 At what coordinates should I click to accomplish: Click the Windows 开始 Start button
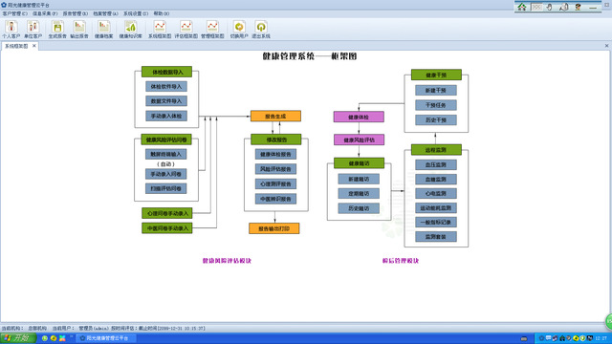point(18,338)
